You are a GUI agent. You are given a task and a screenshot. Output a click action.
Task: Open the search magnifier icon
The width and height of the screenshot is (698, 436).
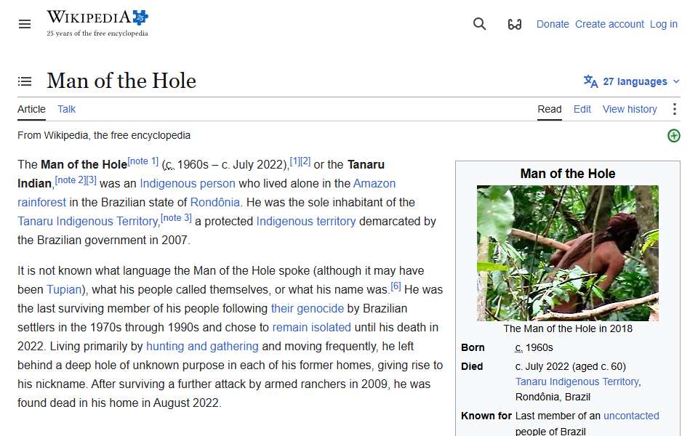[479, 24]
